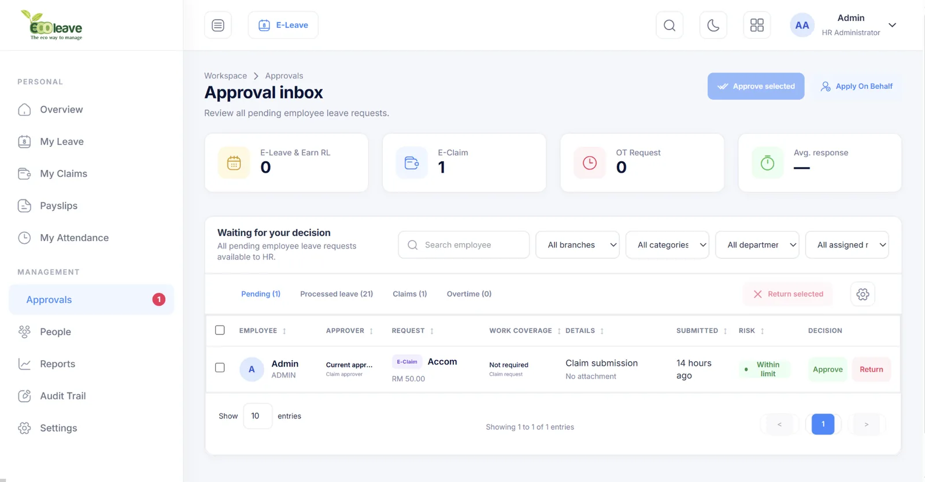Expand the All branches dropdown
This screenshot has height=482, width=925.
click(x=578, y=245)
